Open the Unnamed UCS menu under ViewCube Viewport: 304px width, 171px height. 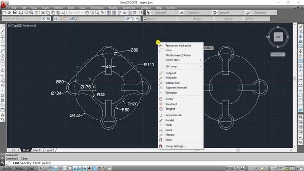[278, 54]
